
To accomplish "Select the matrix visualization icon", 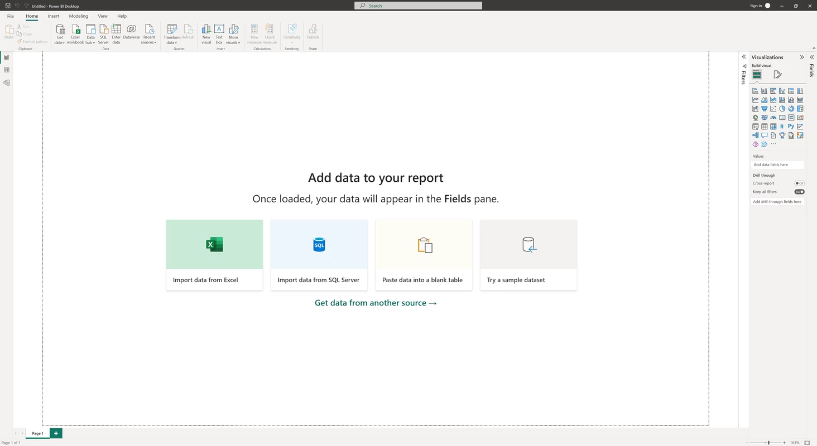I will (x=773, y=127).
